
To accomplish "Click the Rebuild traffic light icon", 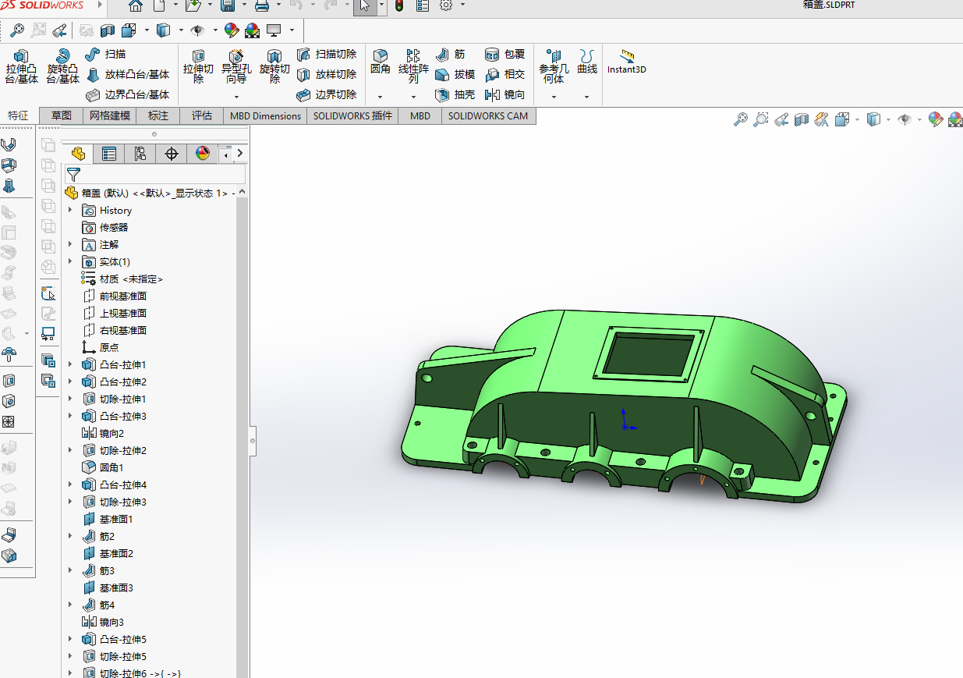I will pyautogui.click(x=399, y=6).
